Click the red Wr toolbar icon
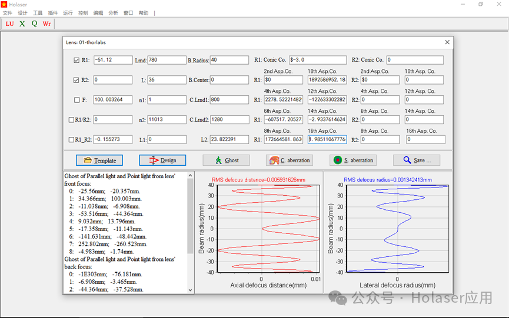The image size is (509, 318). click(x=46, y=24)
